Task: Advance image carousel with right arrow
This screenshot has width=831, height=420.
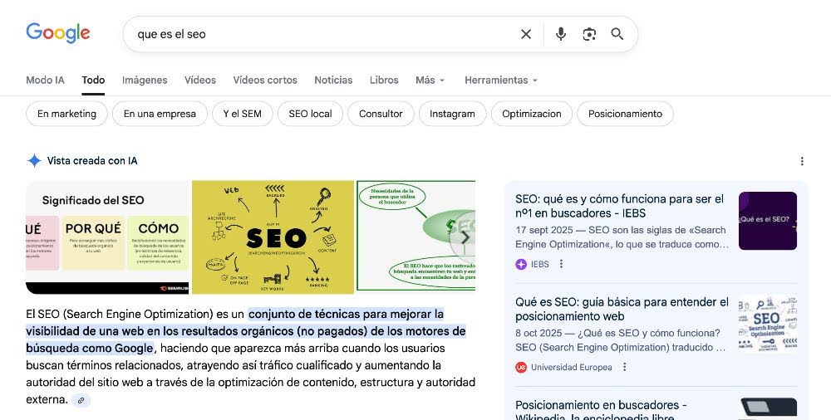Action: coord(465,237)
